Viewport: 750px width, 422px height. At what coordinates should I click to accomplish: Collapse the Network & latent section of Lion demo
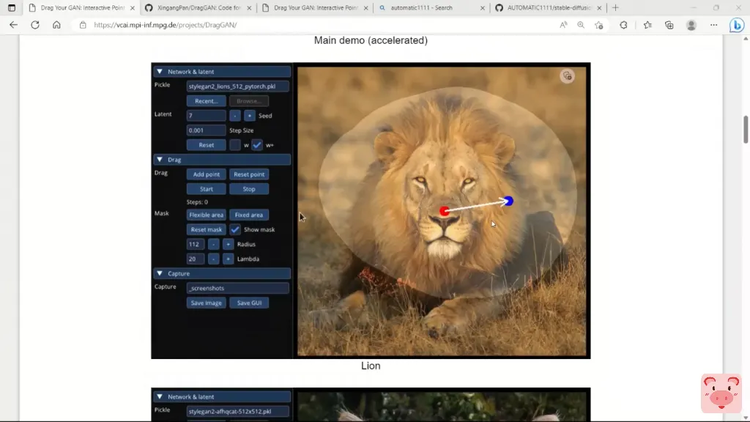(x=160, y=72)
